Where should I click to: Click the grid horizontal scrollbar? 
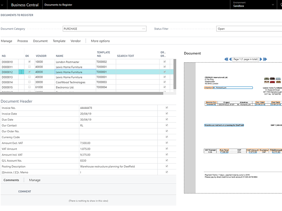click(82, 93)
